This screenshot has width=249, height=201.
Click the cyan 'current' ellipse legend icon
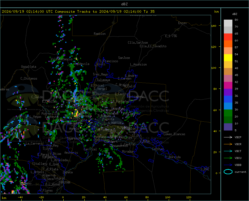tap(228, 172)
